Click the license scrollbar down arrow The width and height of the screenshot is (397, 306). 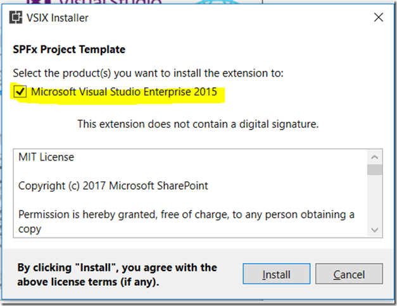pyautogui.click(x=374, y=229)
